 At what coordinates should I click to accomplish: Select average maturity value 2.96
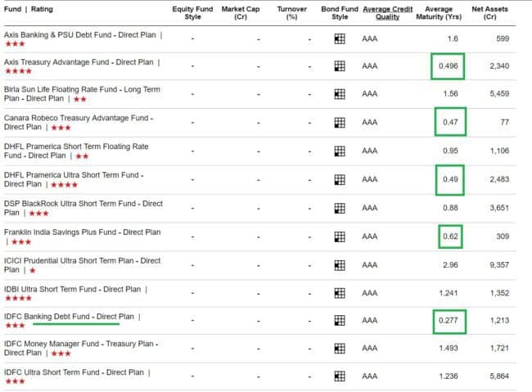[450, 265]
